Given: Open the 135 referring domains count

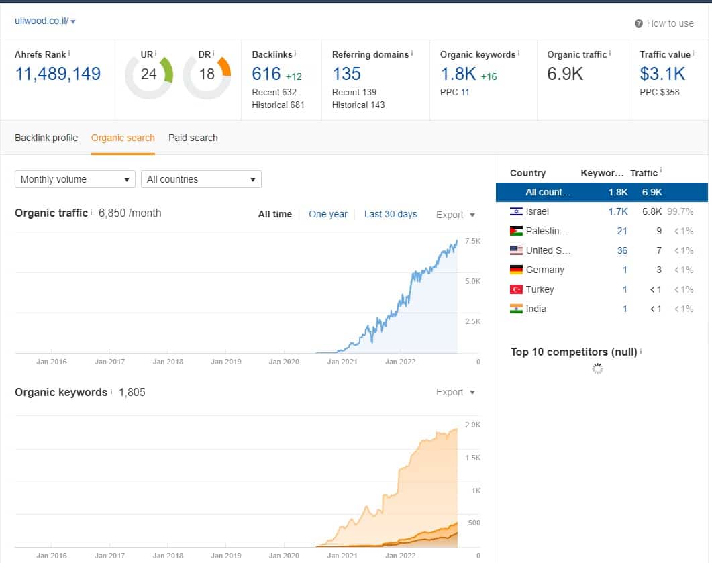Looking at the screenshot, I should [x=346, y=74].
